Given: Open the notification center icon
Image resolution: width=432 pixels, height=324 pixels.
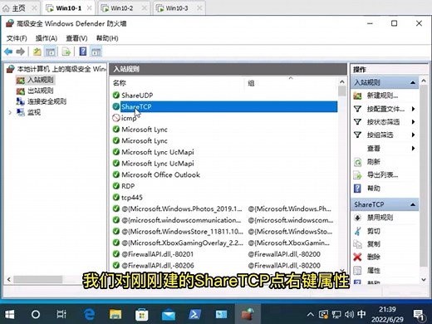Looking at the screenshot, I should [419, 315].
